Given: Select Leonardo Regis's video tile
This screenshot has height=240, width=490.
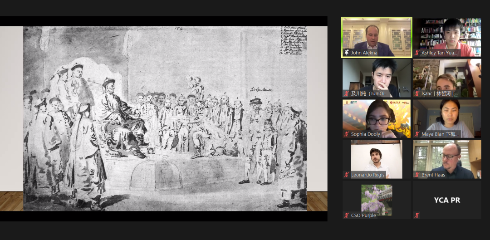Looking at the screenshot, I should [x=377, y=159].
